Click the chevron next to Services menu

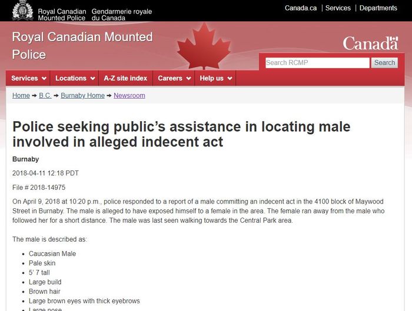[x=44, y=78]
